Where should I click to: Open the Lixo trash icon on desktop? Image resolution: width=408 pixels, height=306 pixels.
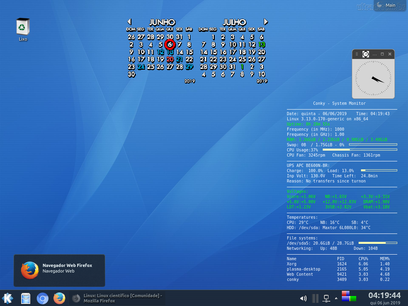[x=23, y=29]
